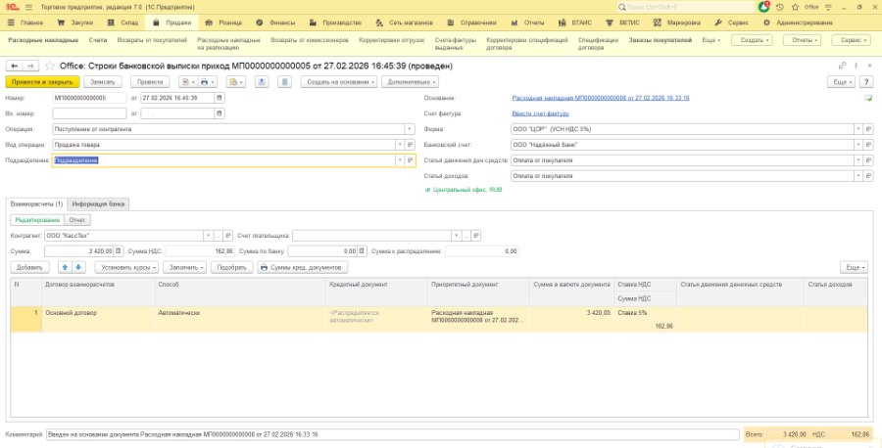
Task: Click the Центральный офис, RUB label
Action: click(x=467, y=190)
